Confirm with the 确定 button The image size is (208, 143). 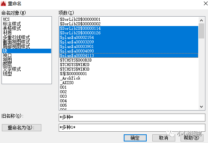coord(135,138)
